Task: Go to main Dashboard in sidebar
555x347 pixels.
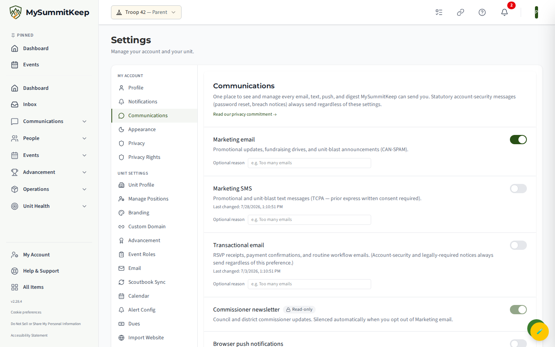Action: (x=49, y=88)
